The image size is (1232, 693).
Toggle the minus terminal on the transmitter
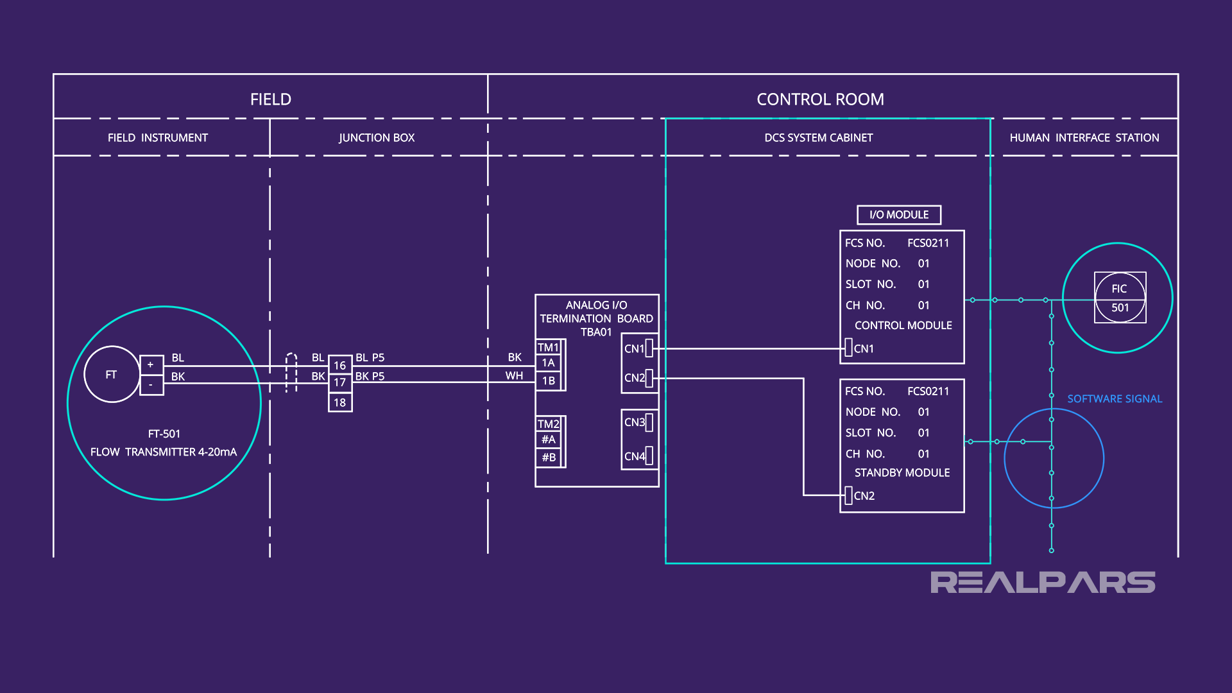[x=151, y=385]
